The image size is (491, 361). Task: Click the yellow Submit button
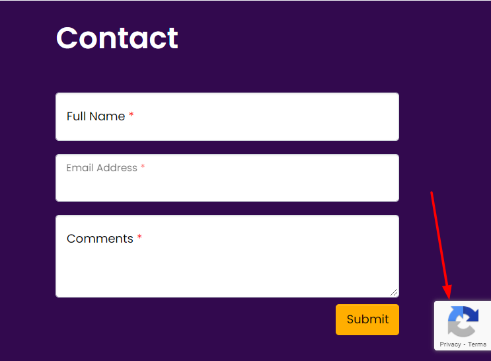(367, 319)
